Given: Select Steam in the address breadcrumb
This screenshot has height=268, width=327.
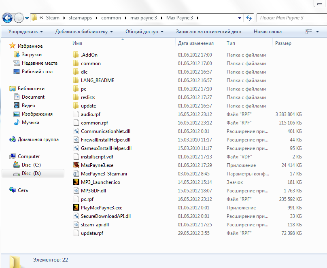Looking at the screenshot, I should pyautogui.click(x=53, y=18).
